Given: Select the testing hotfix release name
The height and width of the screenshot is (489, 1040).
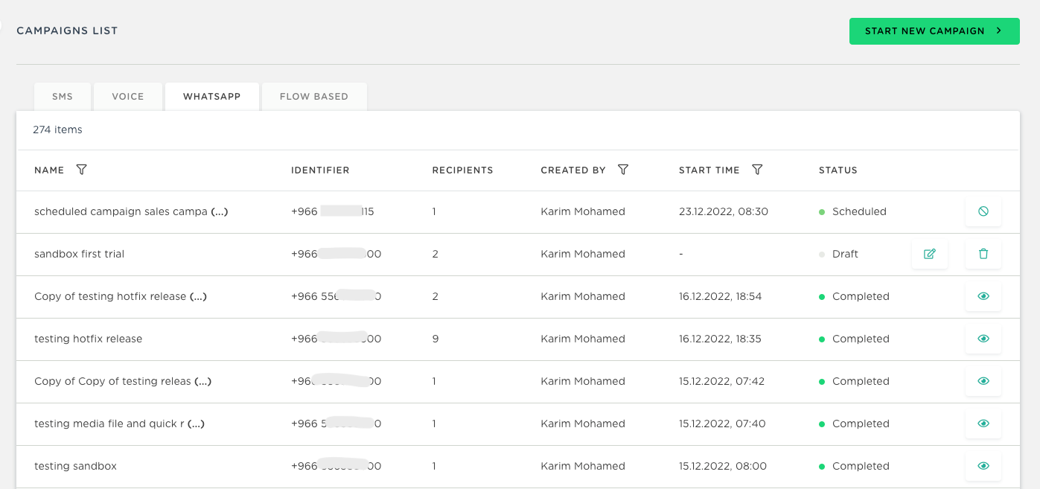Looking at the screenshot, I should [88, 339].
